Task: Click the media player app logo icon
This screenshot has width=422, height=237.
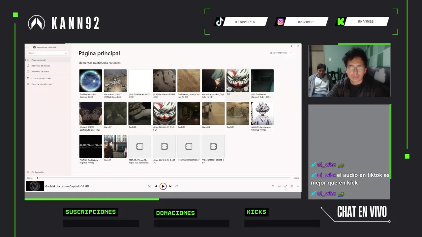Action: (x=34, y=47)
